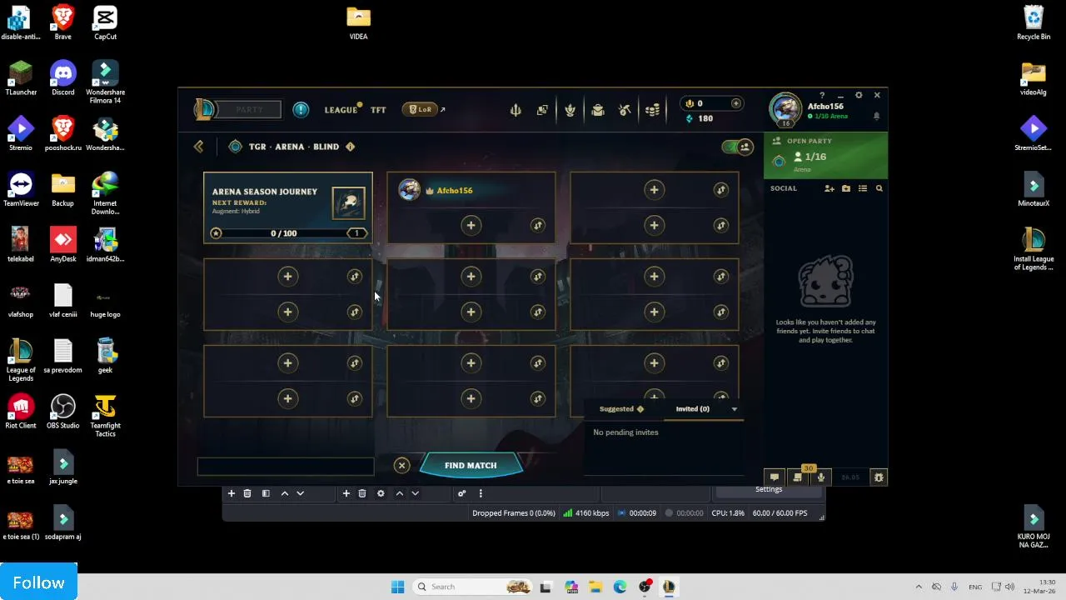Remove scene with OBS Scenes trash icon
This screenshot has height=600, width=1066.
[247, 493]
